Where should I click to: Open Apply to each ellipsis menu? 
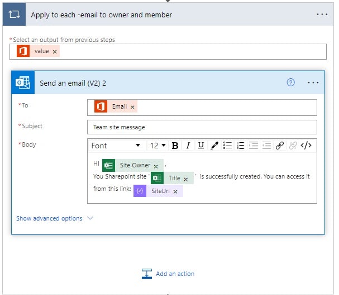click(x=322, y=15)
